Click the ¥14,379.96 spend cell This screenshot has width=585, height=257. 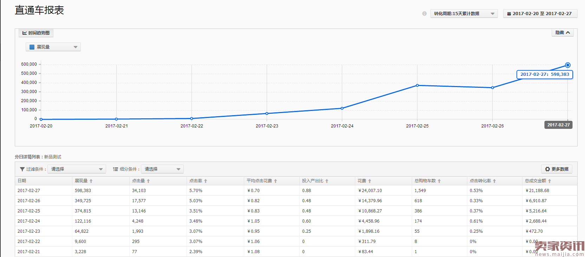(370, 201)
